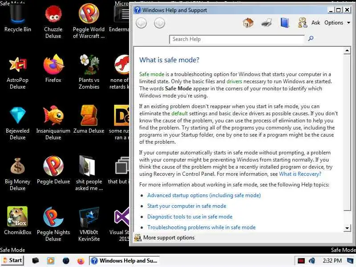Select the AstroPop Deluxe desktop icon

pyautogui.click(x=17, y=73)
